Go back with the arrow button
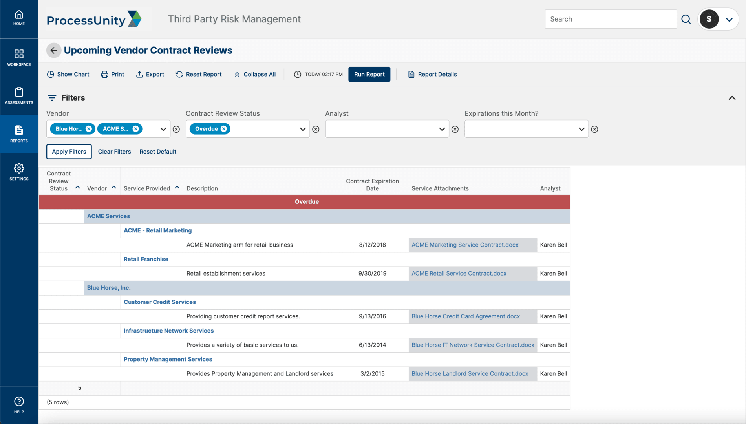The height and width of the screenshot is (424, 746). pos(54,50)
